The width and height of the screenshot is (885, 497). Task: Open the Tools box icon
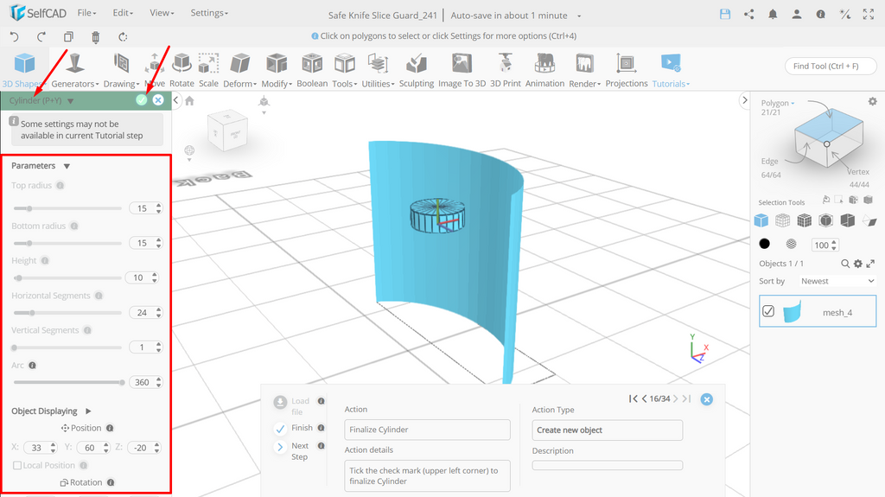[x=344, y=63]
